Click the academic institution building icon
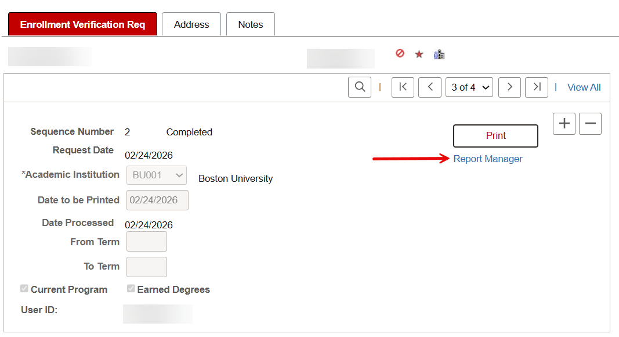This screenshot has height=337, width=619. [x=439, y=54]
